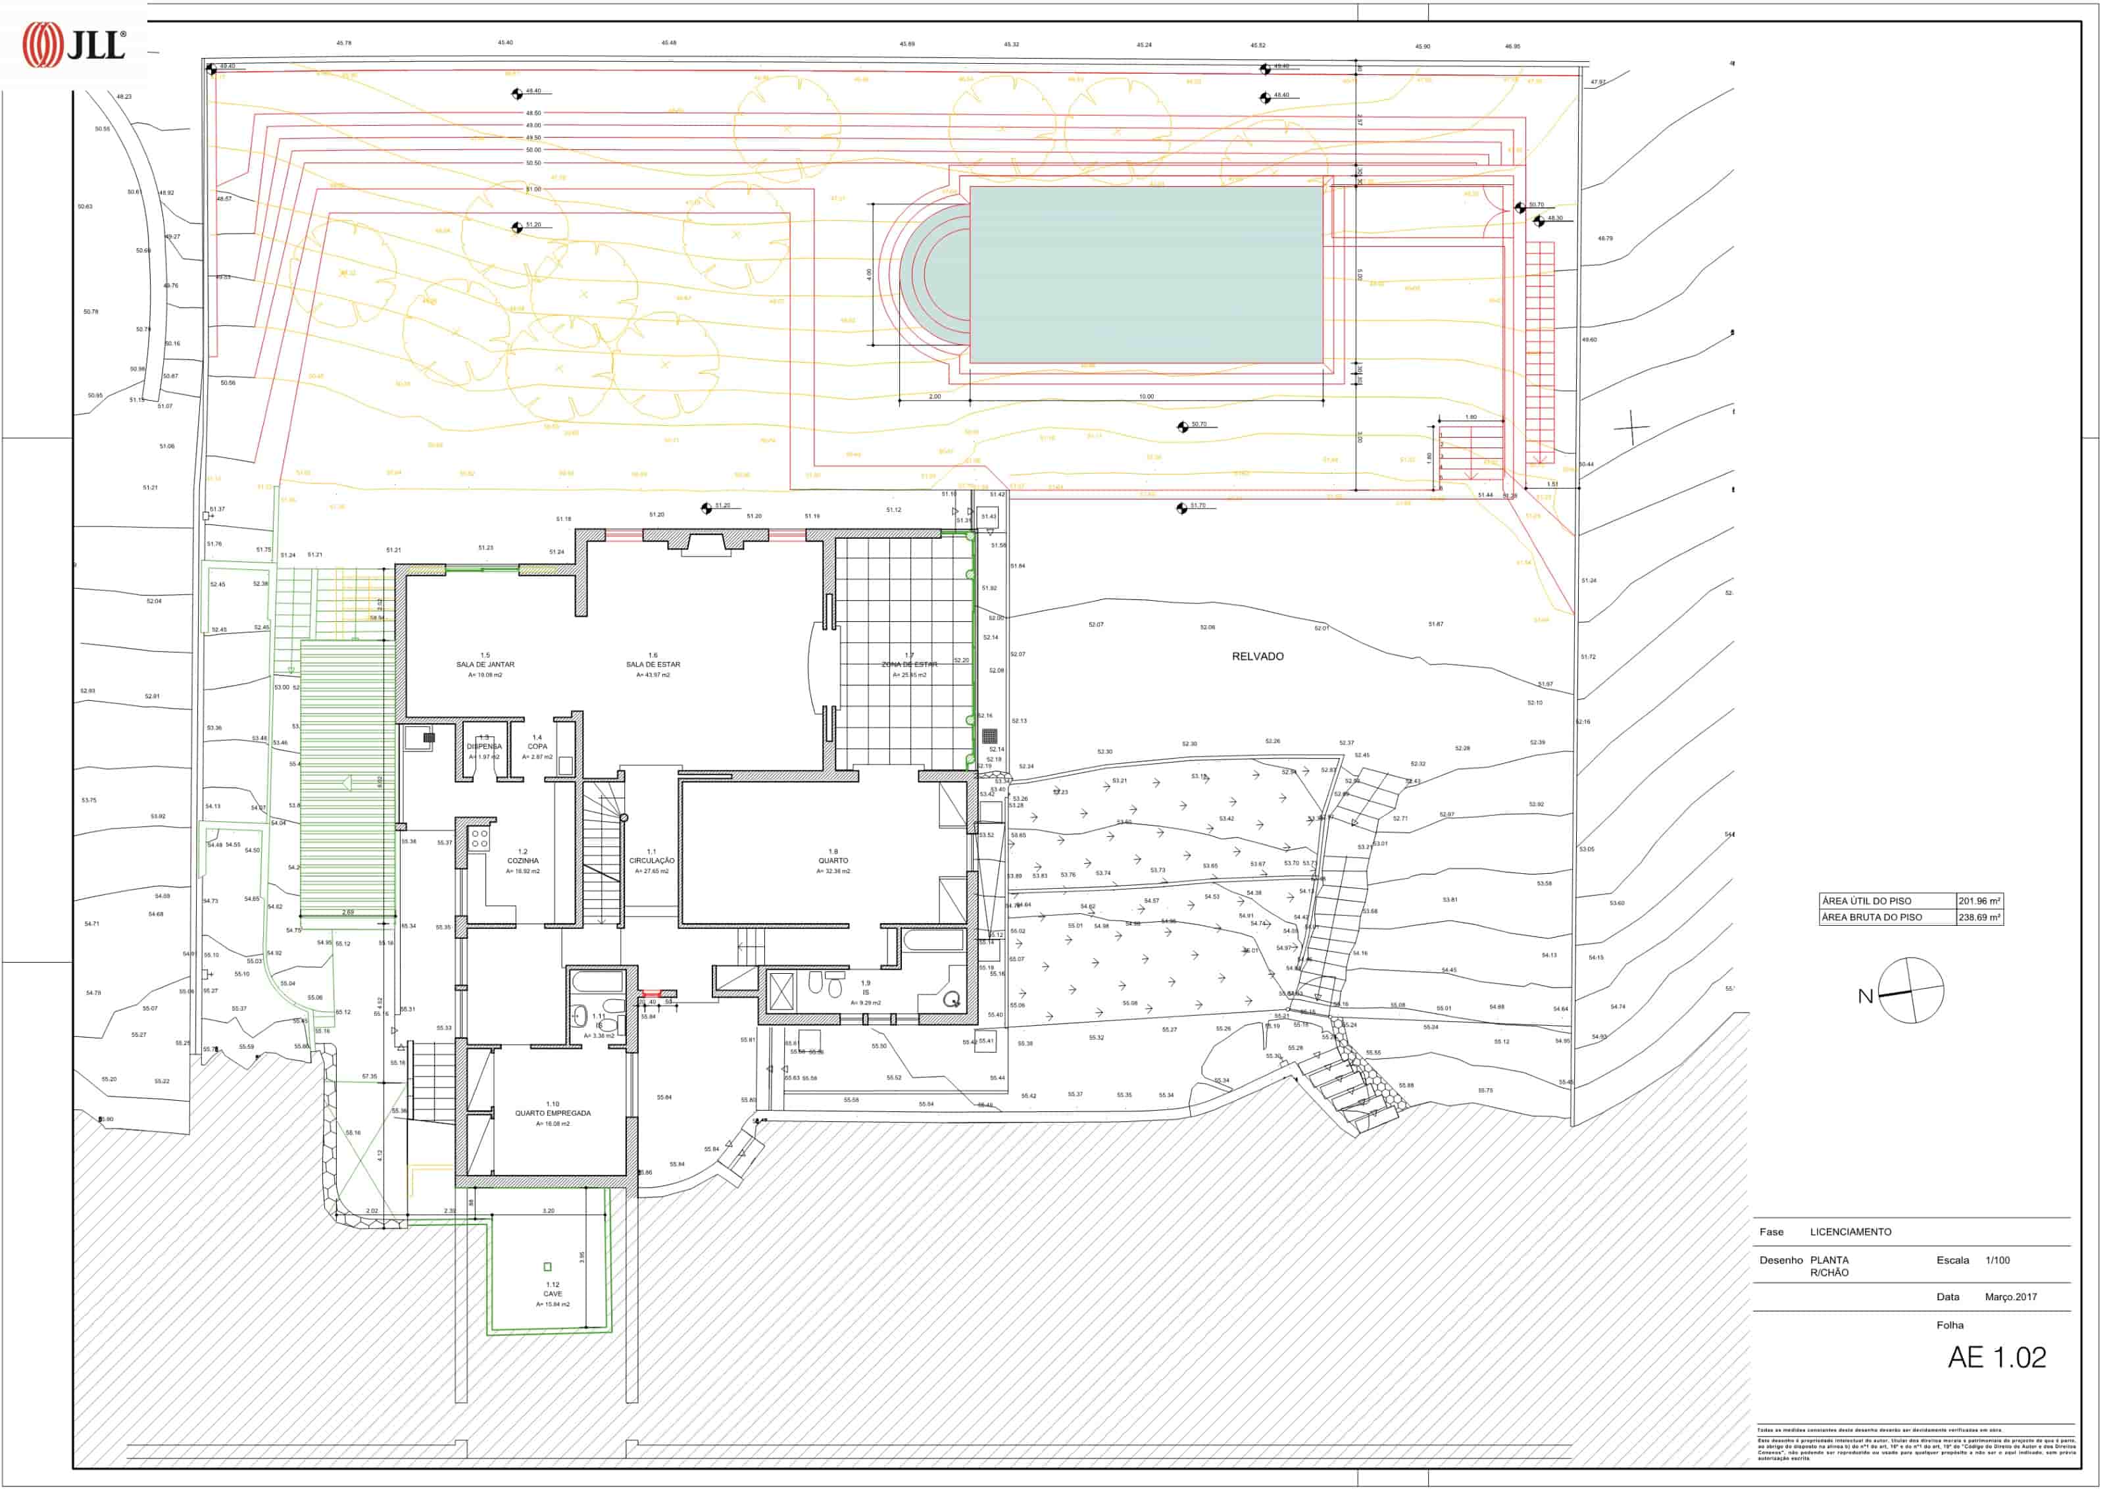Click the PLANTA R/CHÃO drawing title
This screenshot has height=1489, width=2105.
click(1829, 1266)
